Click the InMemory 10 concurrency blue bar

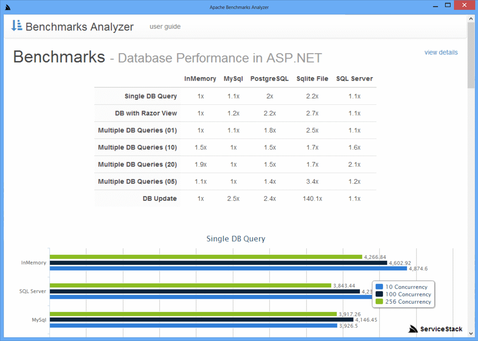228,268
